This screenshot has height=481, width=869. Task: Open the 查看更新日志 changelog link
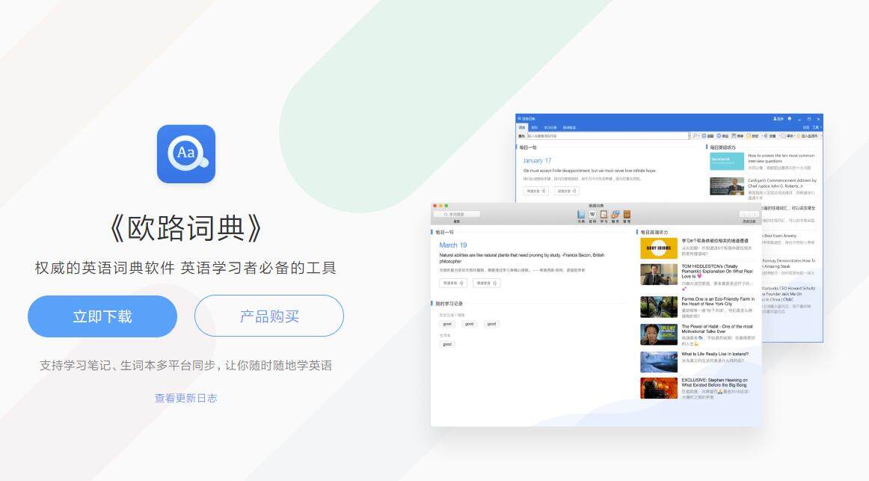click(x=185, y=398)
